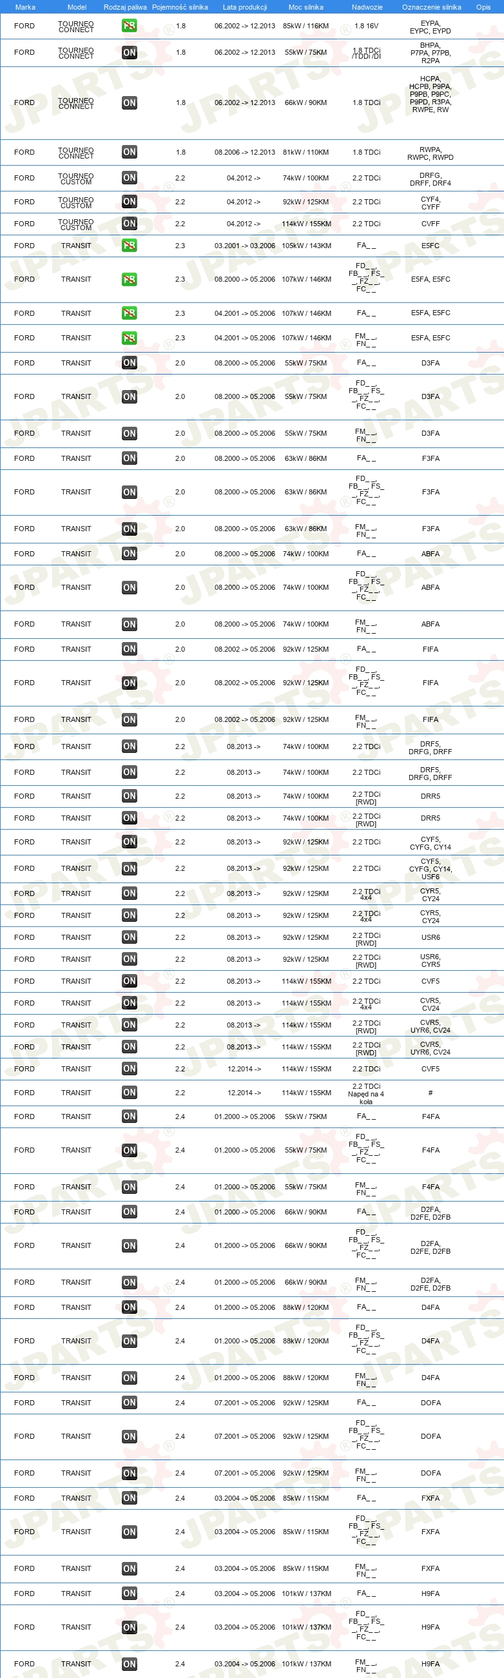
Task: Select engine codes DRFG, DRFF, DRF4
Action: pos(431,179)
